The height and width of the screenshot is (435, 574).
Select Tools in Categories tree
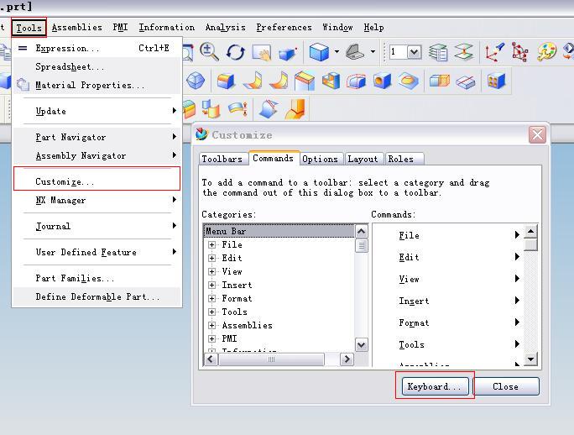(x=234, y=312)
